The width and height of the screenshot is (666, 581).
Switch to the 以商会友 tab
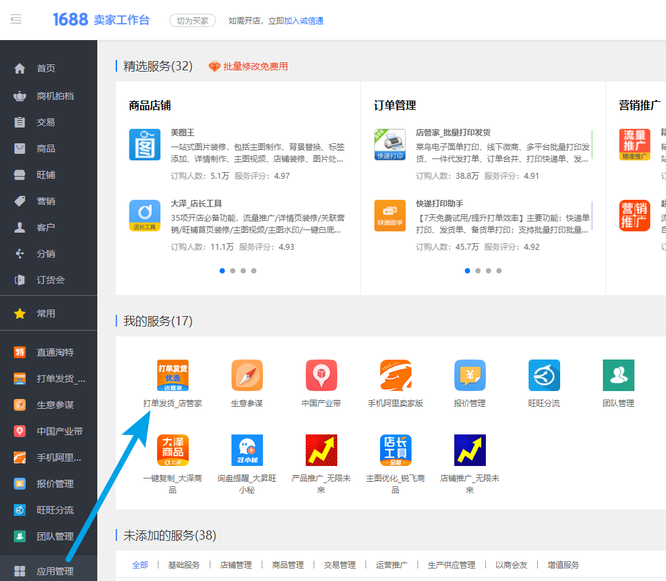click(x=511, y=565)
